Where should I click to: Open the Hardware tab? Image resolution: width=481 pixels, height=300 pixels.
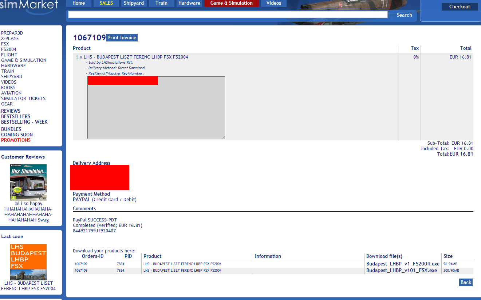[189, 3]
